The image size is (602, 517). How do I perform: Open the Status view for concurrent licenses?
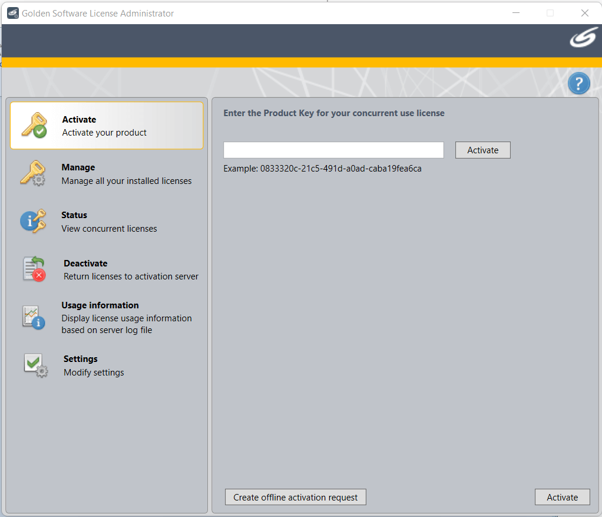tap(106, 221)
